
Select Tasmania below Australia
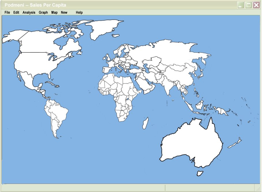pos(199,173)
